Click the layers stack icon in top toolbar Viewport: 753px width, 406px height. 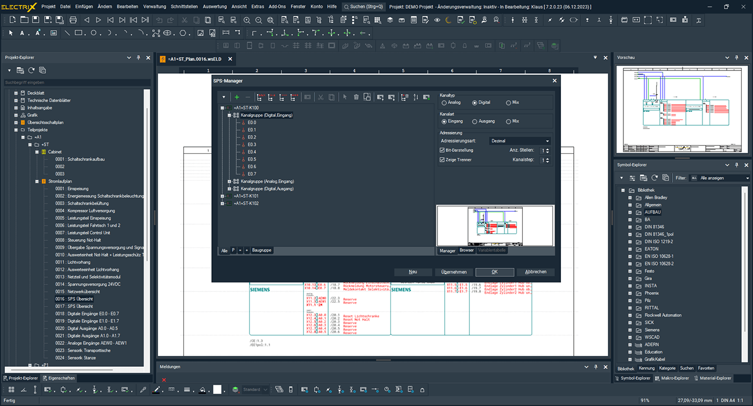pyautogui.click(x=390, y=20)
